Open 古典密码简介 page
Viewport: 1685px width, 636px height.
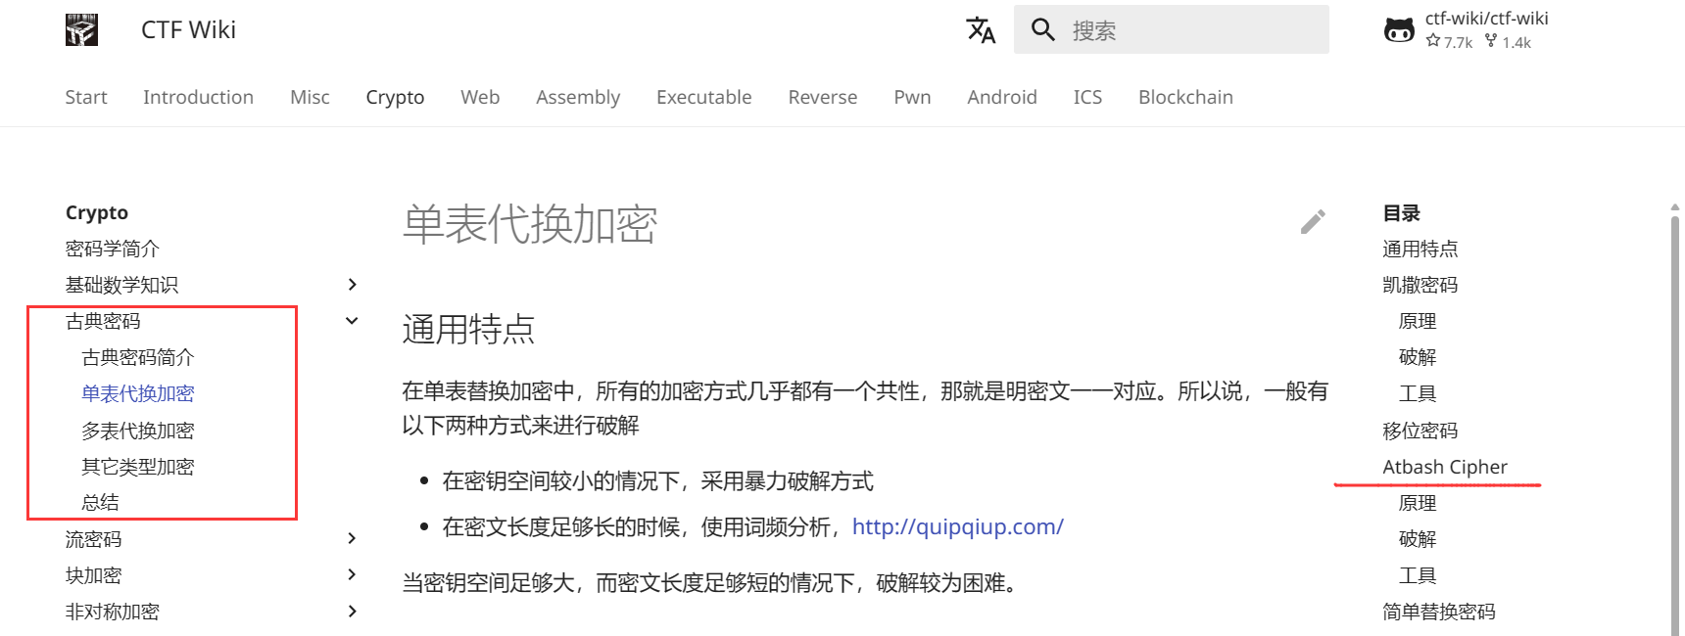pyautogui.click(x=138, y=357)
